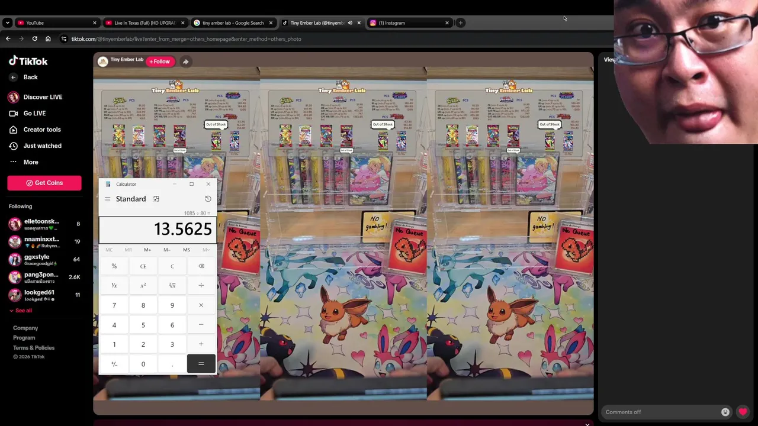The image size is (758, 426).
Task: Add to memory with M+
Action: [x=147, y=250]
